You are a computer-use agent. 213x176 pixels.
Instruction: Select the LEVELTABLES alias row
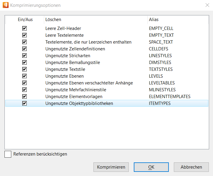(x=162, y=83)
